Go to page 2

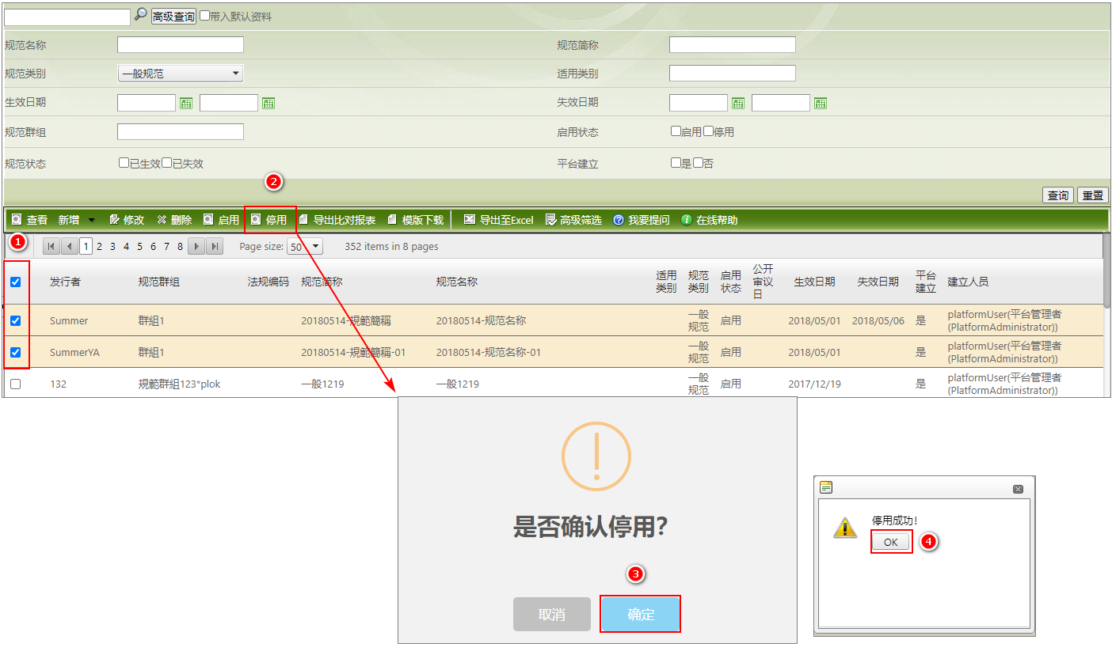99,247
